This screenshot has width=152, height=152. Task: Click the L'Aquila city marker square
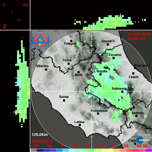coord(100,74)
